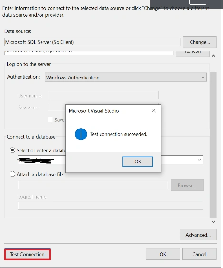This screenshot has width=223, height=268.
Task: Close the Microsoft Visual Studio message box
Action: [154, 110]
